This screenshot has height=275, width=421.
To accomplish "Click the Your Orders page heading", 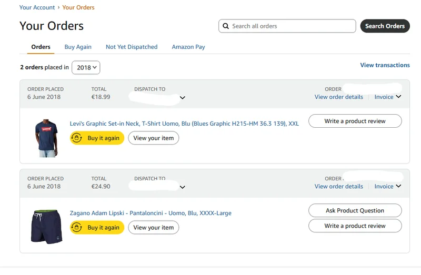I will (52, 26).
